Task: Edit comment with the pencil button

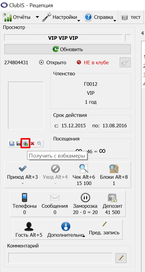Action: pos(121,258)
